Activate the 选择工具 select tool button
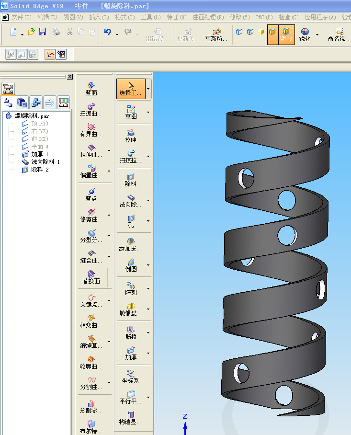Viewport: 351px width, 435px height. (131, 89)
